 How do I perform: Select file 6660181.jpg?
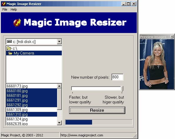(x=31, y=95)
